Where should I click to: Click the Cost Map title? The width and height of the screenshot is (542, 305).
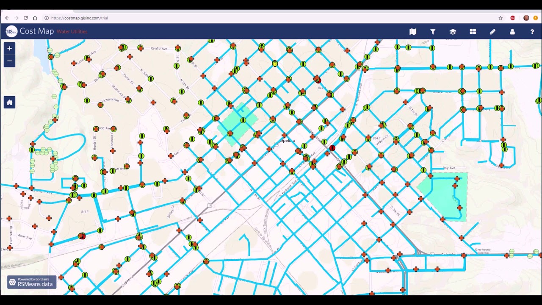pyautogui.click(x=37, y=31)
